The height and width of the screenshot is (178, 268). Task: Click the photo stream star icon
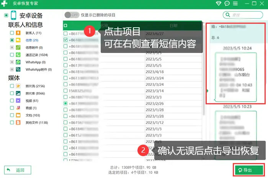18,86
